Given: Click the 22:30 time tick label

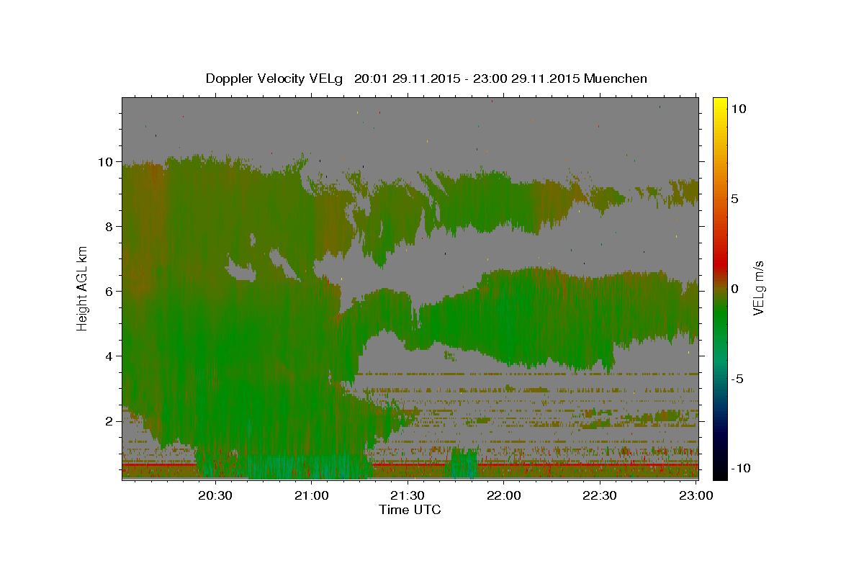Looking at the screenshot, I should [x=600, y=495].
